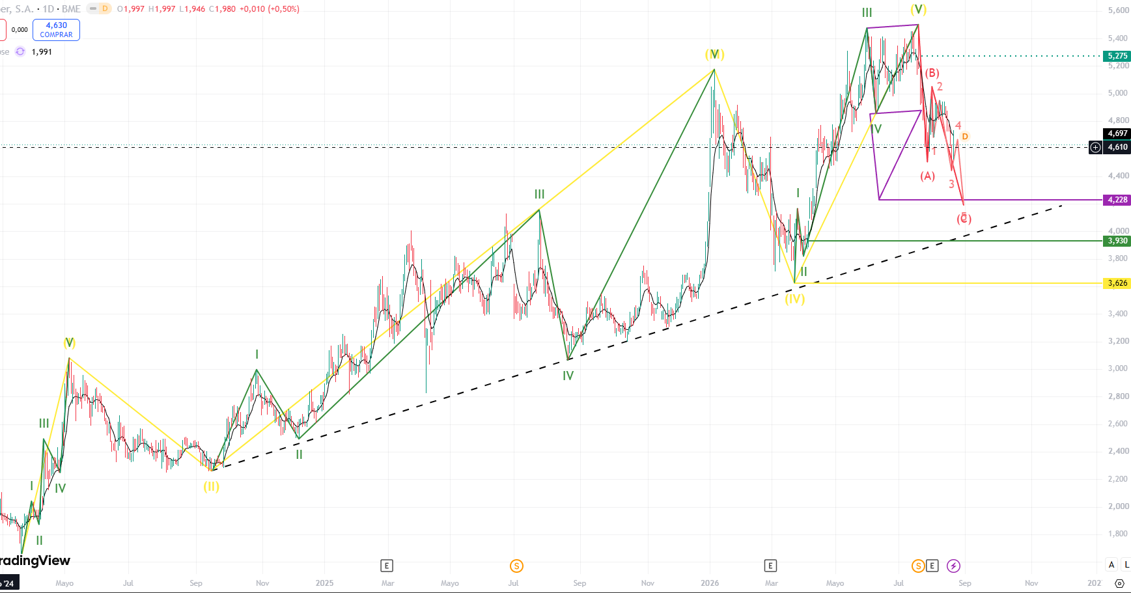The height and width of the screenshot is (593, 1131).
Task: Click the open value O1,997
Action: click(x=131, y=9)
